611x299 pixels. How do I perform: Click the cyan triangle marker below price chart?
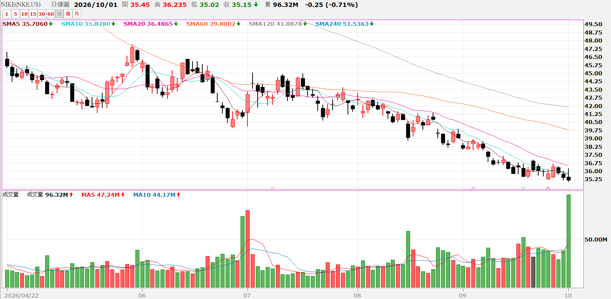click(523, 188)
